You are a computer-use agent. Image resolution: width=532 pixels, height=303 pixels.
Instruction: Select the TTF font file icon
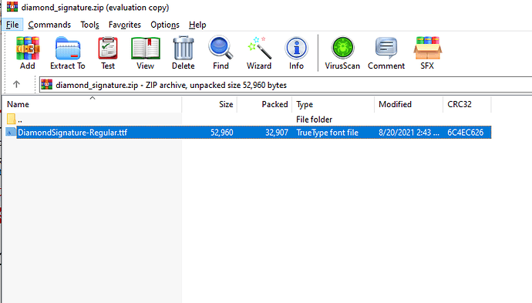coord(11,133)
